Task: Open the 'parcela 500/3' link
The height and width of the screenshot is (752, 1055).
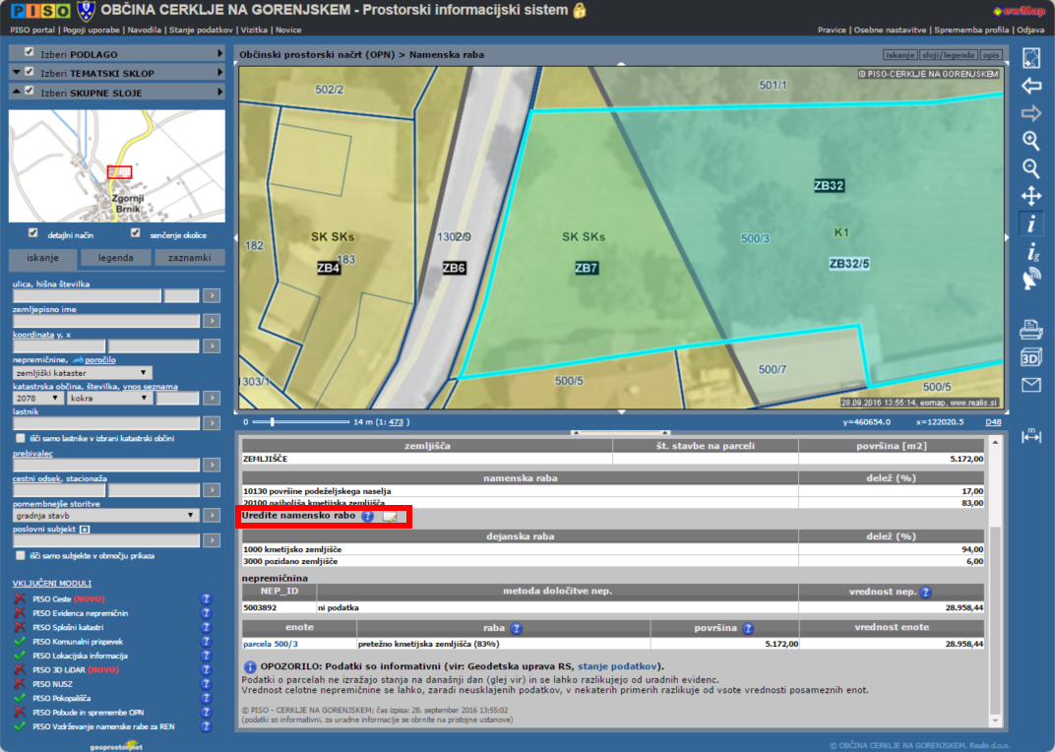Action: [x=271, y=644]
